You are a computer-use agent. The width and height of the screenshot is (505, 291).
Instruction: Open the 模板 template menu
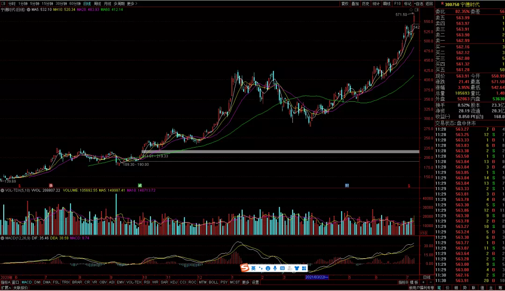pyautogui.click(x=414, y=282)
